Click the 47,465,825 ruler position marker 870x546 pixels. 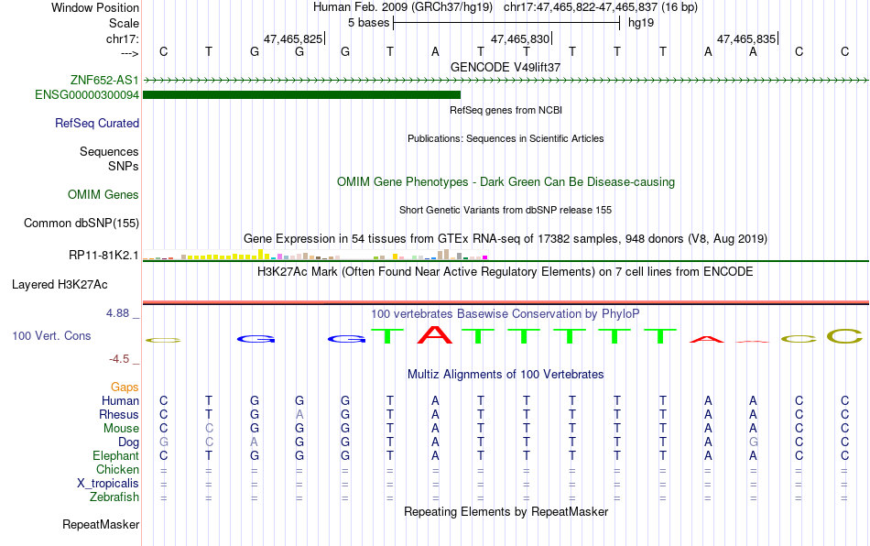pyautogui.click(x=294, y=38)
